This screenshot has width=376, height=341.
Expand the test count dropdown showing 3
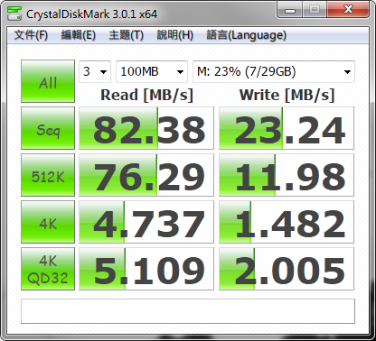pyautogui.click(x=95, y=71)
